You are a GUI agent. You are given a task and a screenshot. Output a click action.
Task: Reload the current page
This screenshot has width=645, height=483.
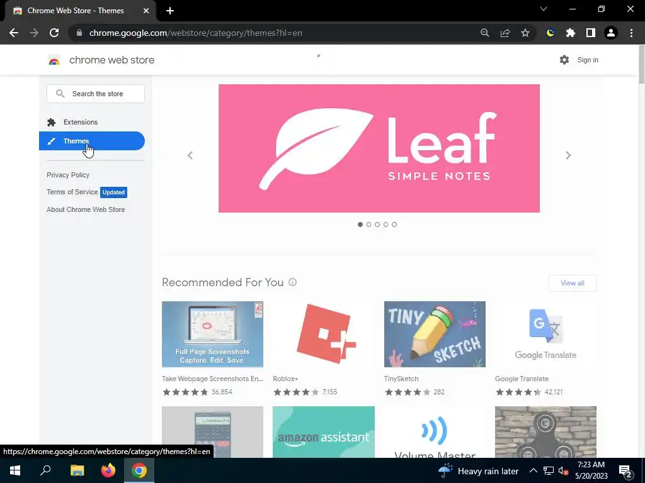pyautogui.click(x=54, y=33)
